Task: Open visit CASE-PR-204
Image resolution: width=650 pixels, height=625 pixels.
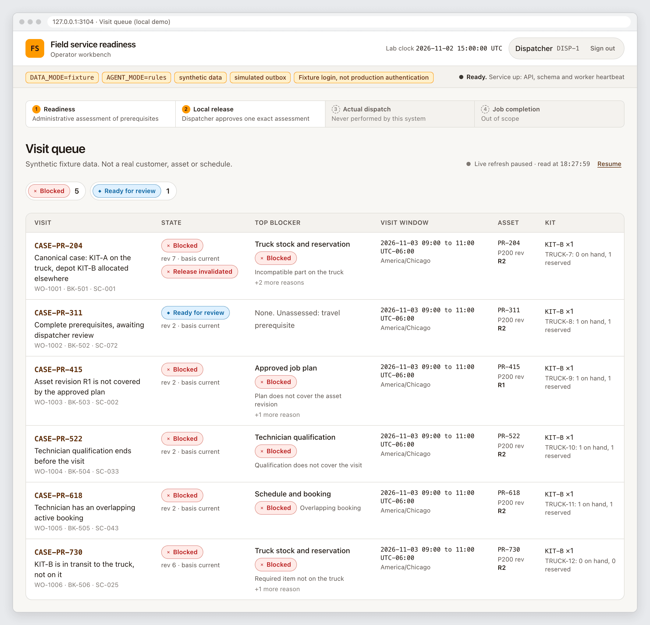Action: (58, 246)
